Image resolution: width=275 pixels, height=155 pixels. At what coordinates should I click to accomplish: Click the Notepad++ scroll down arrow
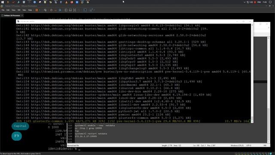[x=269, y=142]
